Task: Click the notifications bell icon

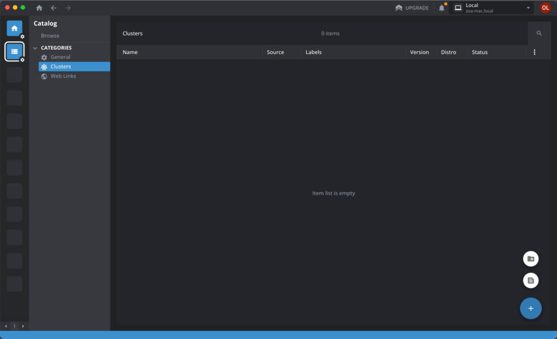Action: click(x=441, y=8)
